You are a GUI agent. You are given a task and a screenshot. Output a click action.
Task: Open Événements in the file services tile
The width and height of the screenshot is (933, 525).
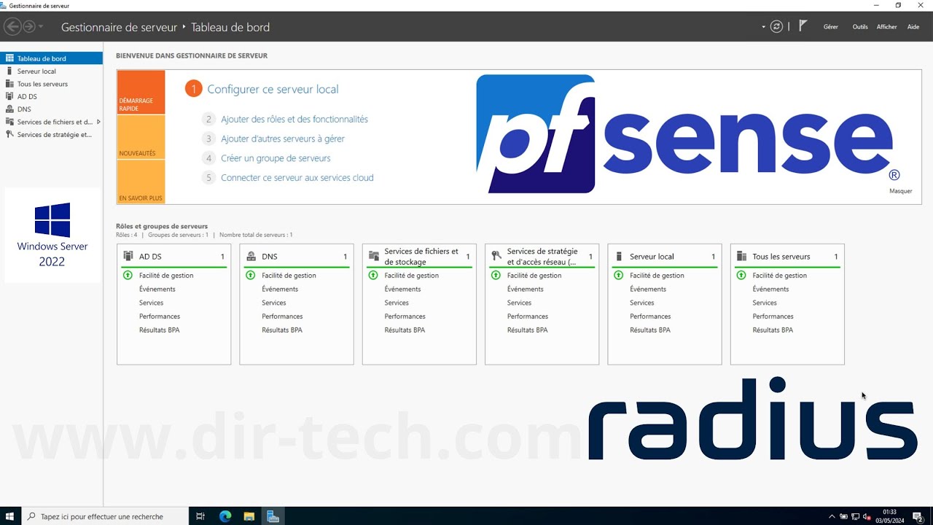click(x=402, y=289)
